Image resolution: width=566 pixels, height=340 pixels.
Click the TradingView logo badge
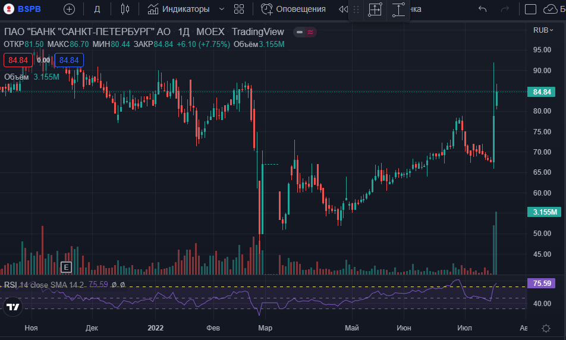point(13,307)
